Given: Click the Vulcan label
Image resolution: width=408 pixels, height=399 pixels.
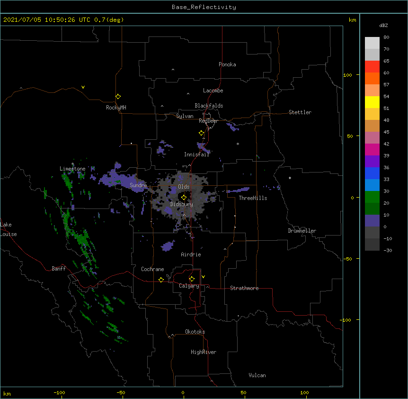Looking at the screenshot, I should pyautogui.click(x=257, y=375).
